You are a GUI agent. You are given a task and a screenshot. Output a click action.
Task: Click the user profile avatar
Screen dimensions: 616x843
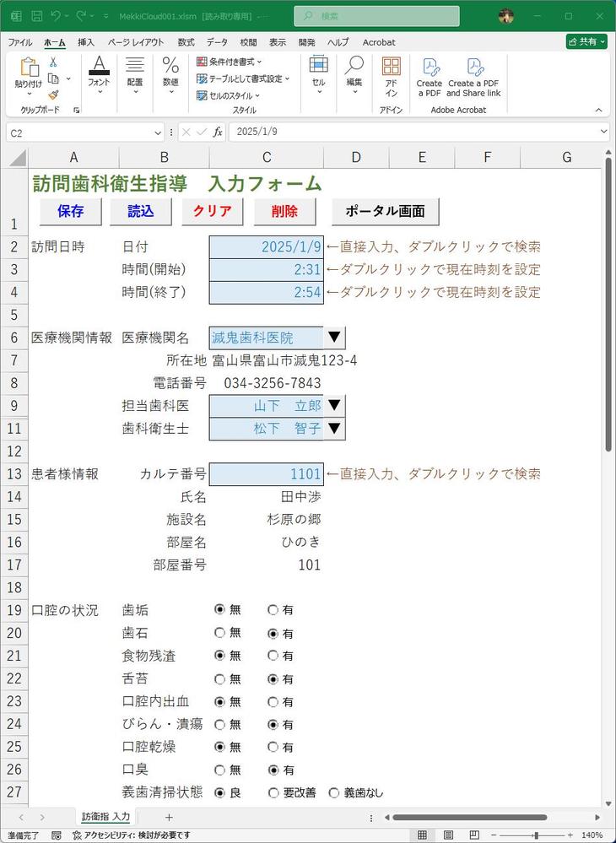coord(505,16)
